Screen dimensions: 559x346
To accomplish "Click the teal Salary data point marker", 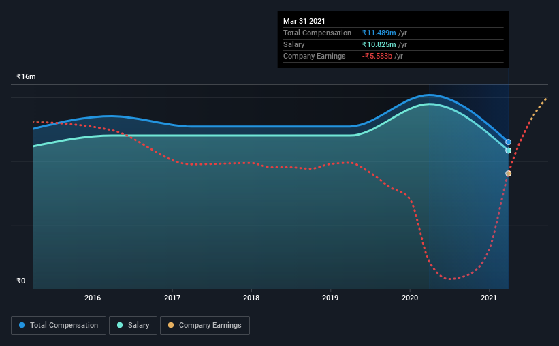I will point(509,151).
